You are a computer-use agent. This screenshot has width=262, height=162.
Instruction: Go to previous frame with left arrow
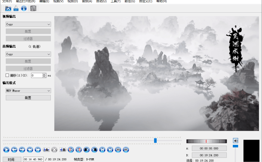tap(14, 150)
